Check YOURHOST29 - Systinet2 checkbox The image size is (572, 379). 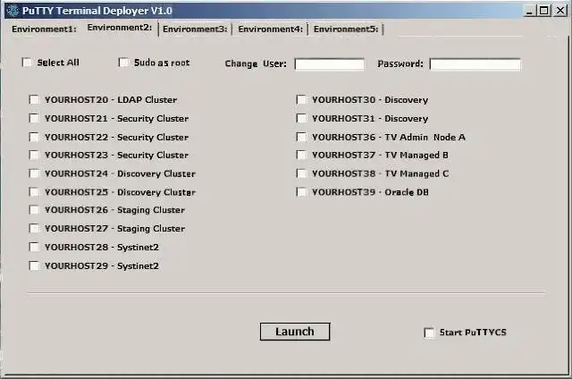tap(34, 265)
